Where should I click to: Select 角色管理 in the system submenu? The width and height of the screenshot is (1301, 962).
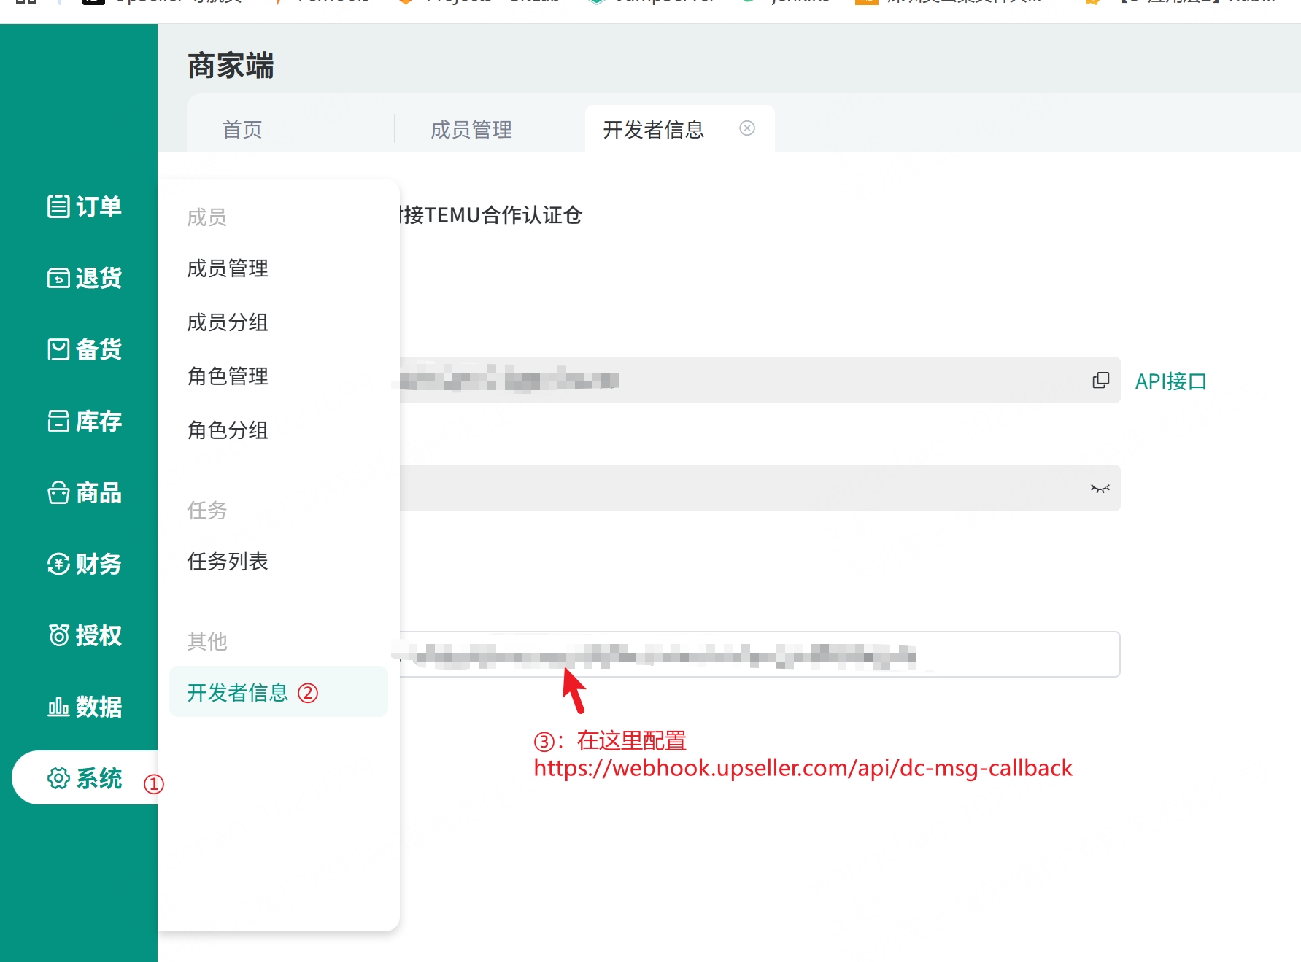click(x=228, y=376)
